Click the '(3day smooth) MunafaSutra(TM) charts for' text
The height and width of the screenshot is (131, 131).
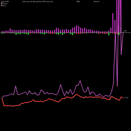click(38, 2)
